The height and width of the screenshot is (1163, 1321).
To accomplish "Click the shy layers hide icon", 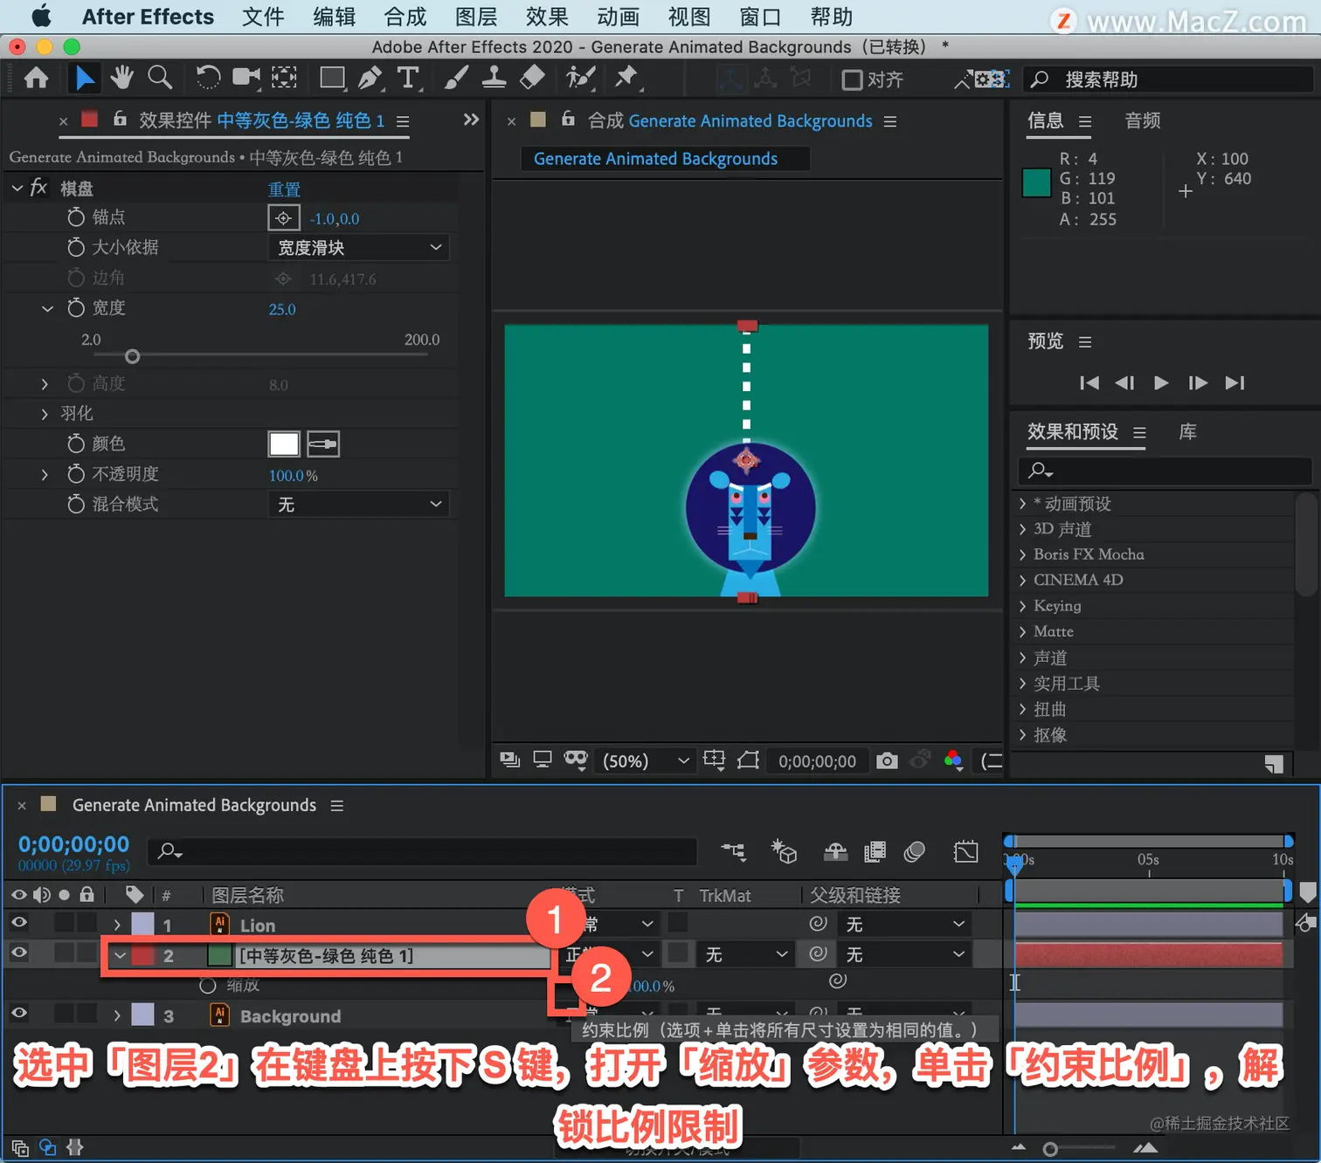I will coord(835,851).
